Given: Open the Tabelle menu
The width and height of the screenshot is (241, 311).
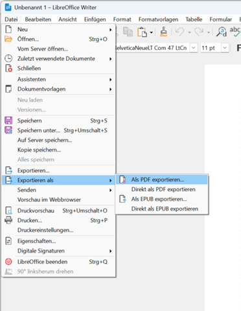Looking at the screenshot, I should 194,19.
